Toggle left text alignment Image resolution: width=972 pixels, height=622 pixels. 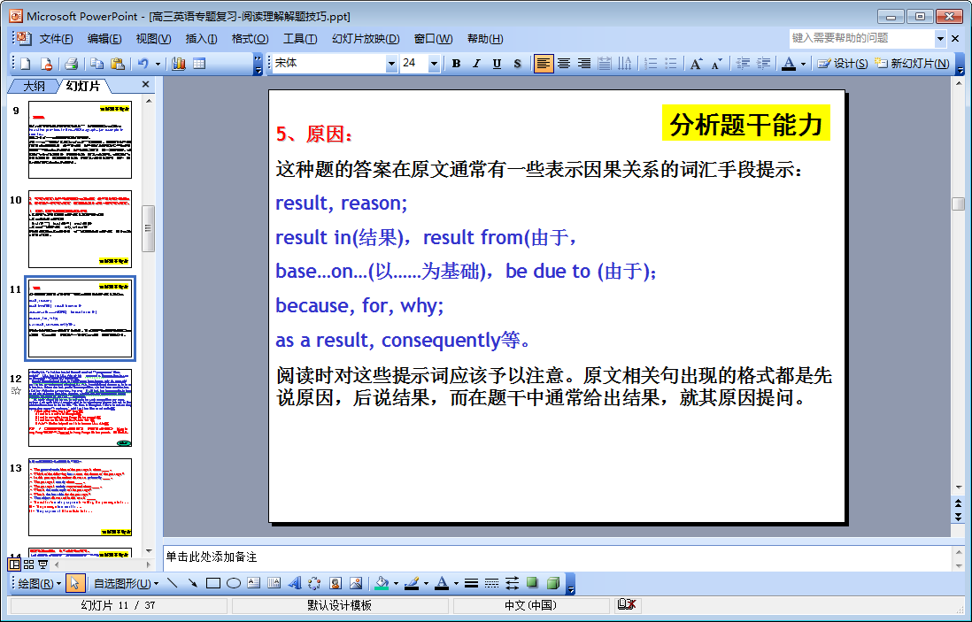tap(544, 63)
